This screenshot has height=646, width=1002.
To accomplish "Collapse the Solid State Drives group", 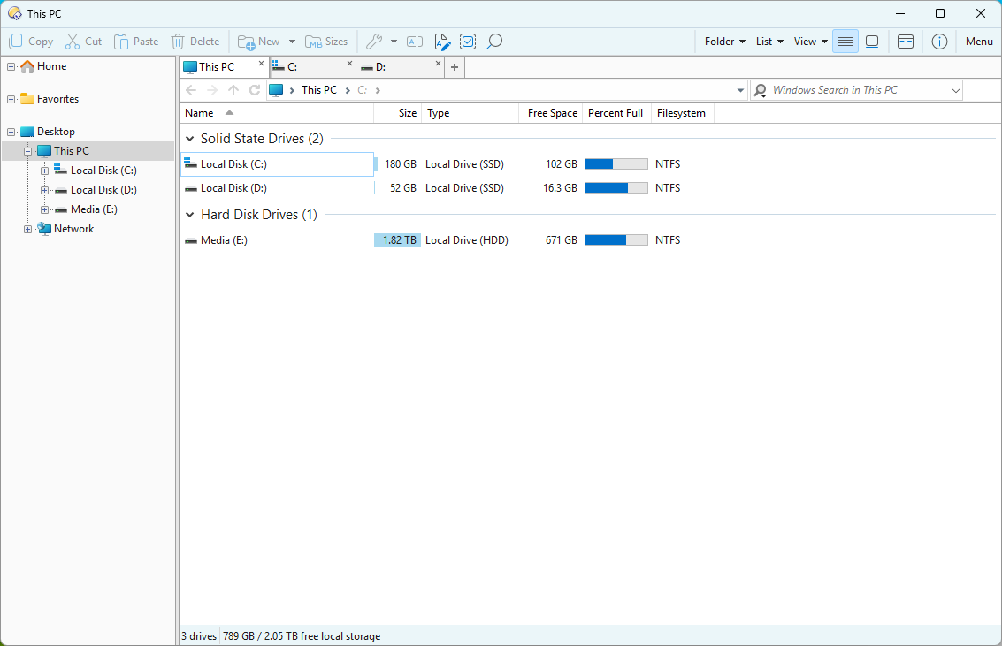I will click(x=190, y=139).
